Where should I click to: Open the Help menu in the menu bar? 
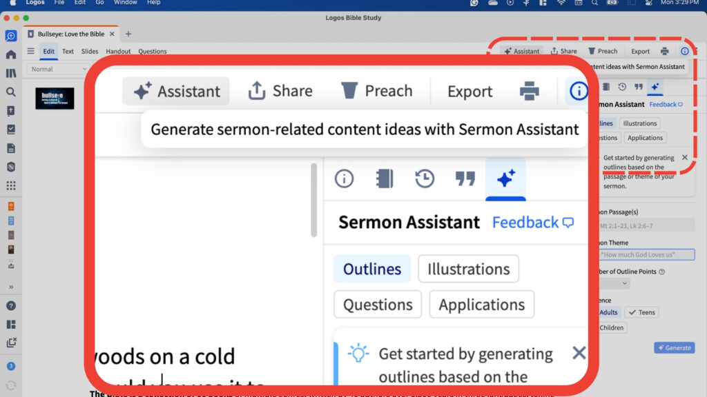(153, 3)
